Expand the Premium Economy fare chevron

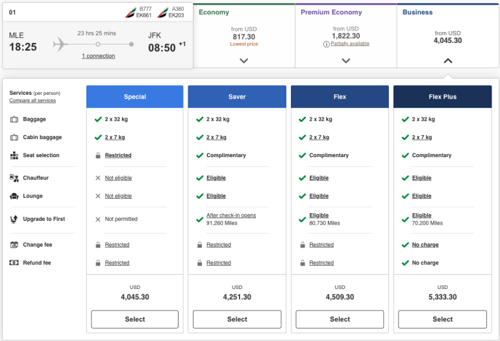coord(345,60)
